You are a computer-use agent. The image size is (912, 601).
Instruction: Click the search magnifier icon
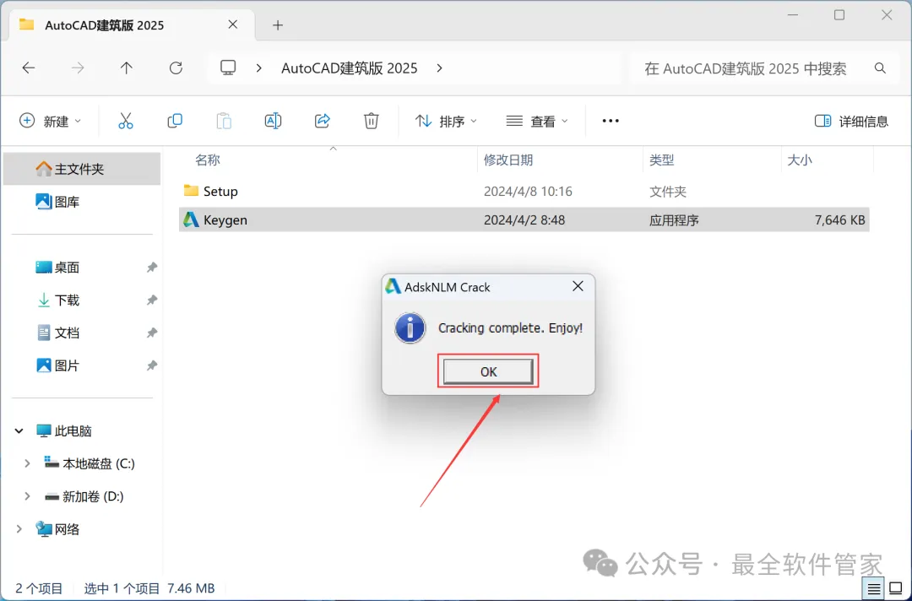[x=880, y=68]
